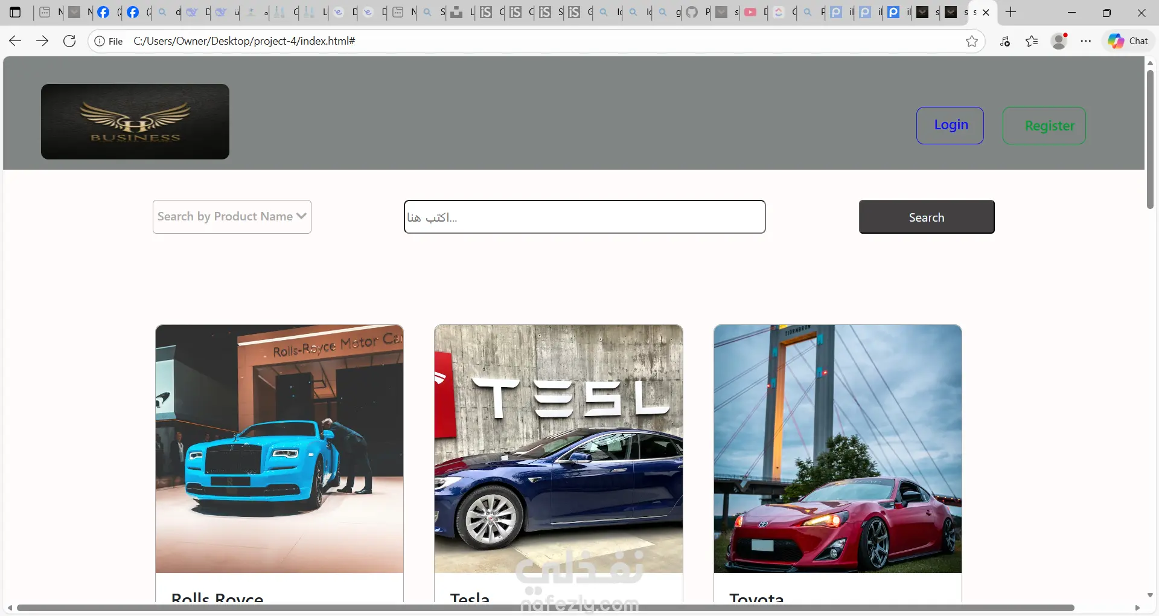Click the dark Search button
The width and height of the screenshot is (1159, 616).
pos(927,217)
